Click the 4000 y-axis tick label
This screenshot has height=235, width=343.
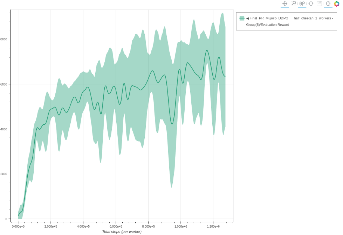tap(4, 129)
